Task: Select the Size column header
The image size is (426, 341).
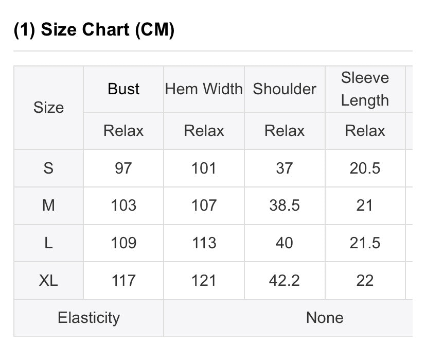Action: [49, 108]
